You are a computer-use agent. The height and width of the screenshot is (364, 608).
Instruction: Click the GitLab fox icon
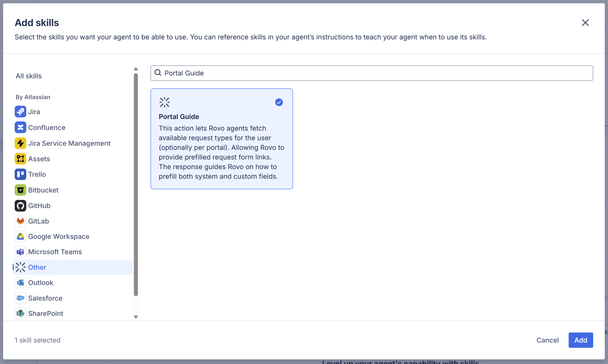pos(20,221)
